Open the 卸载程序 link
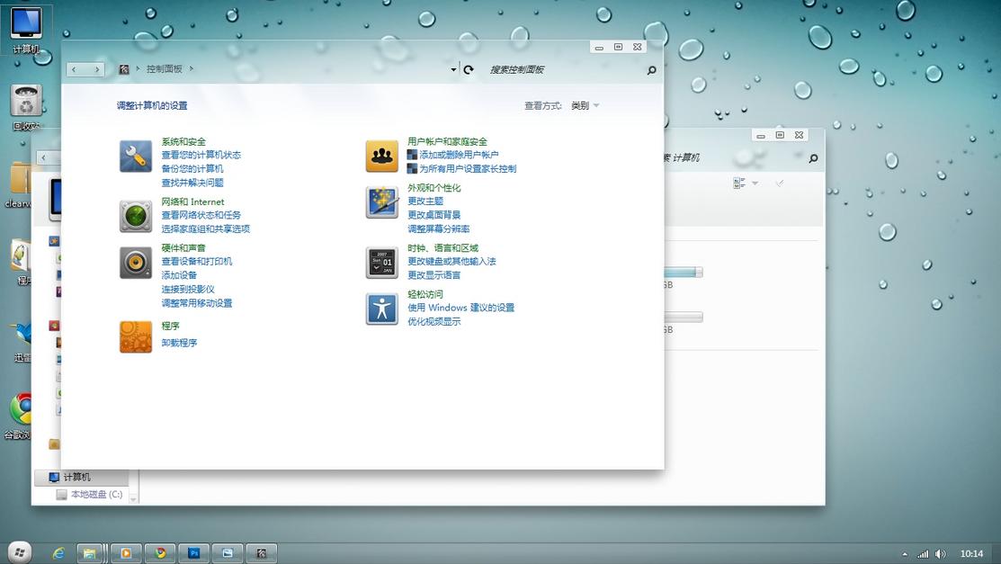This screenshot has height=564, width=1001. click(179, 343)
